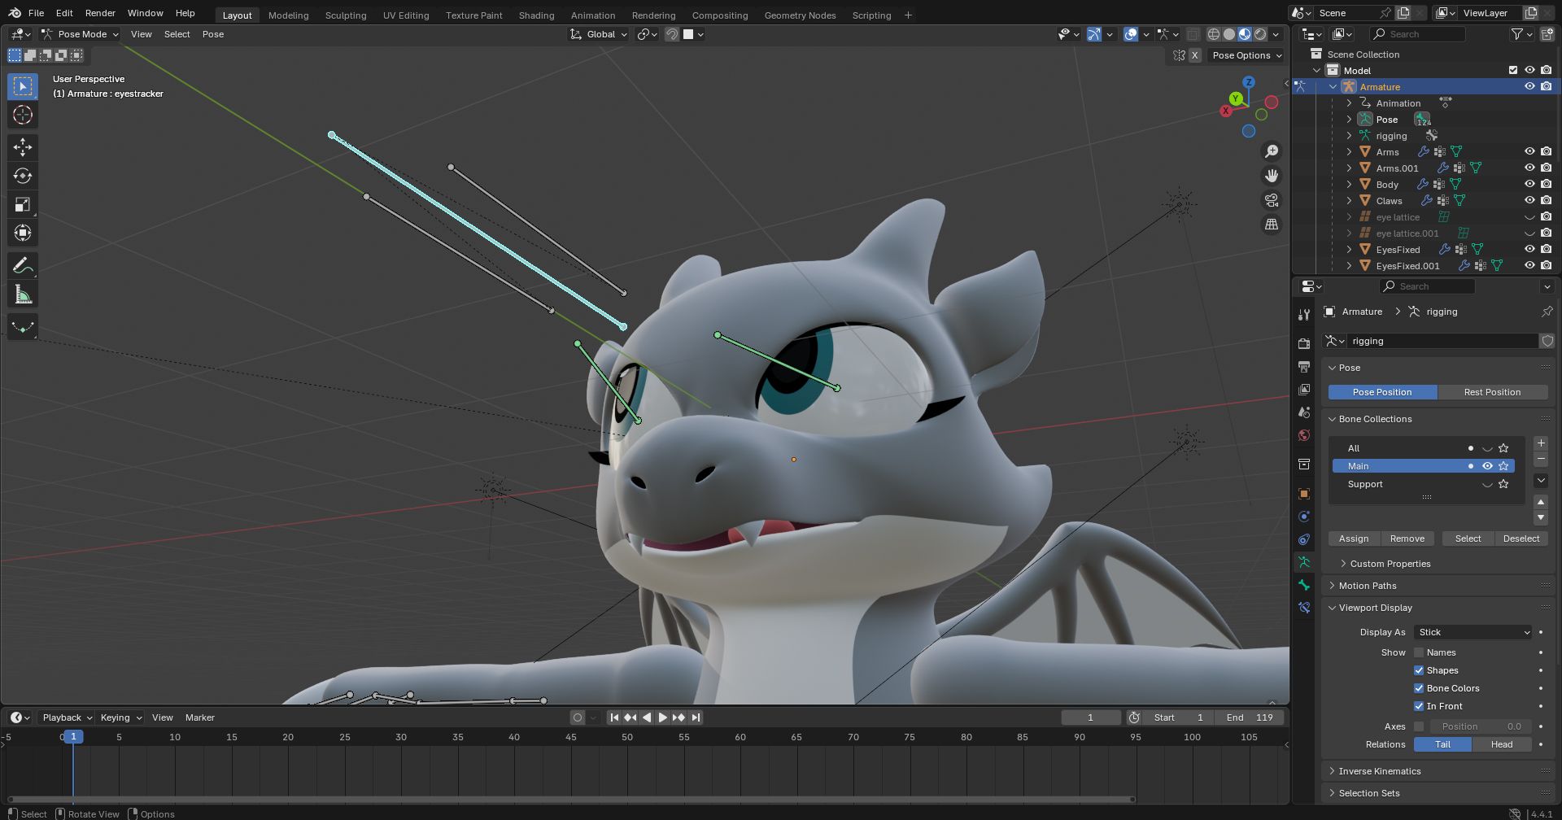Click the zoom view magnifier button

pos(1272,151)
